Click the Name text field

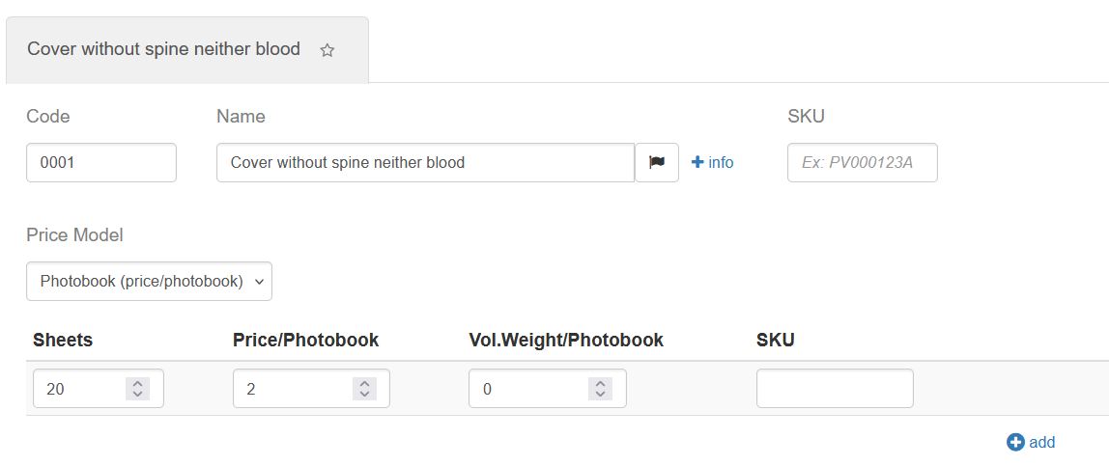[x=425, y=162]
